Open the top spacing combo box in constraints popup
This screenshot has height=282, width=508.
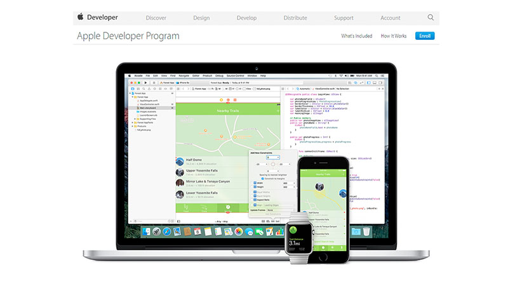point(273,157)
